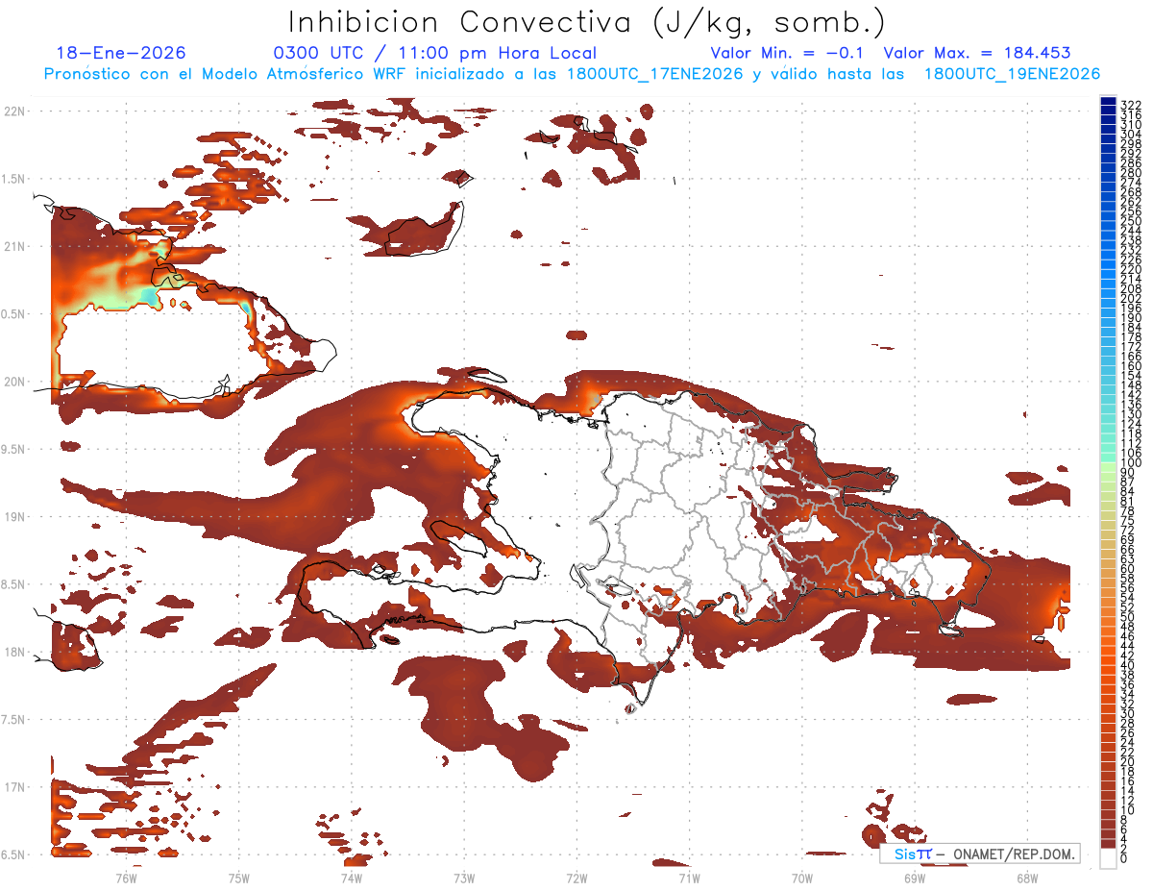
Task: Click the "0" value at the scale bottom
Action: [x=1124, y=858]
